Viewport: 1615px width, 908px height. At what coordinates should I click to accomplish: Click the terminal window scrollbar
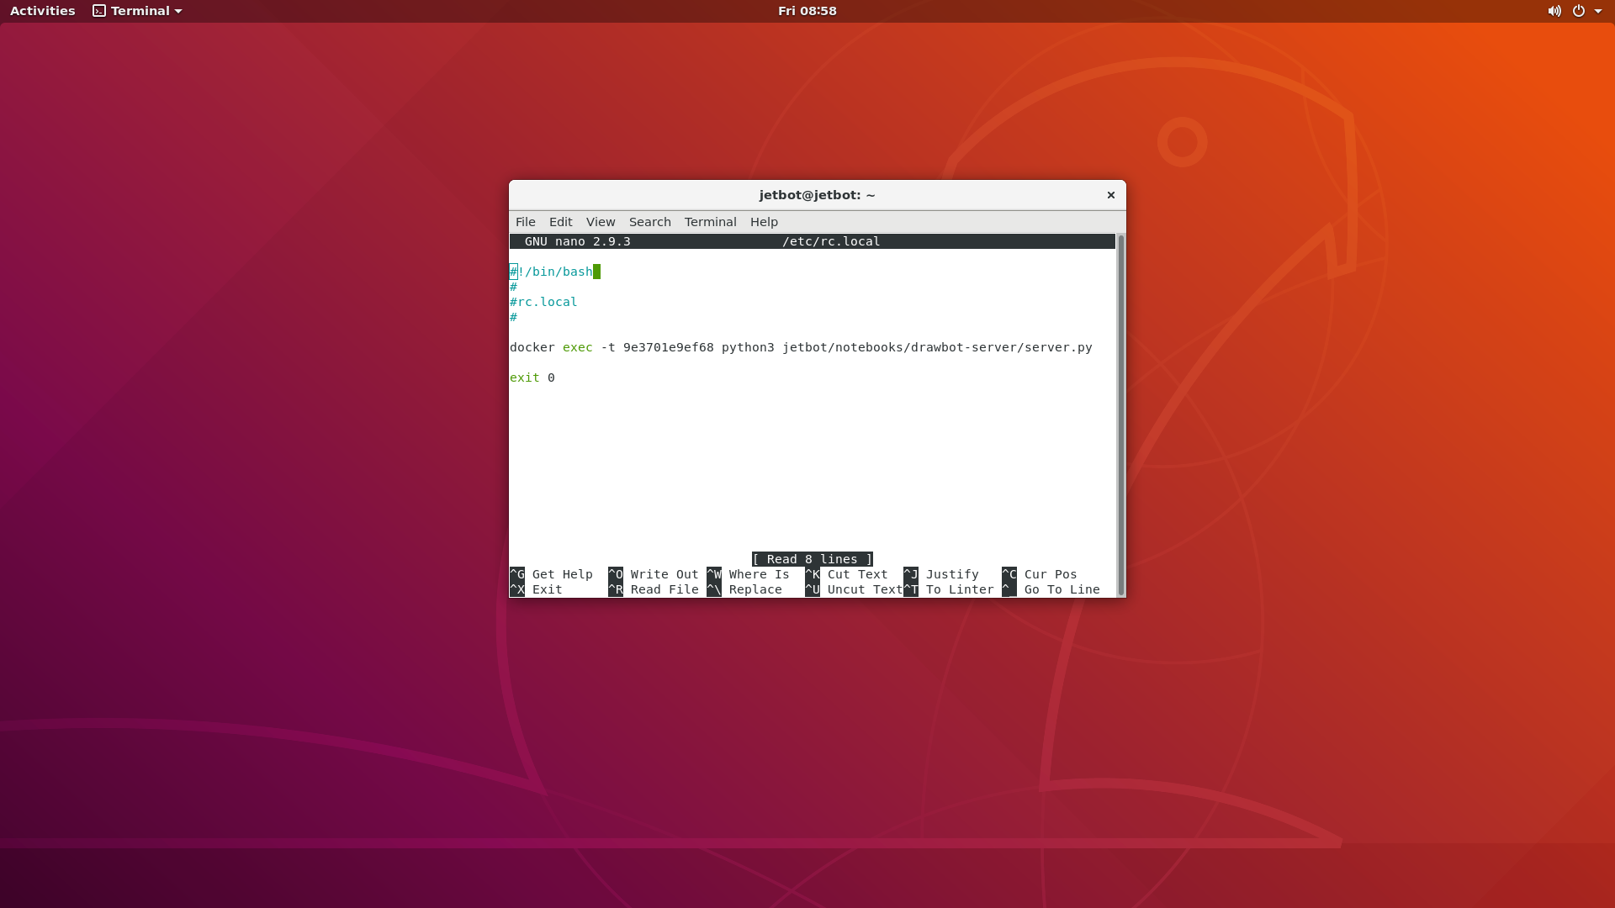point(1120,415)
